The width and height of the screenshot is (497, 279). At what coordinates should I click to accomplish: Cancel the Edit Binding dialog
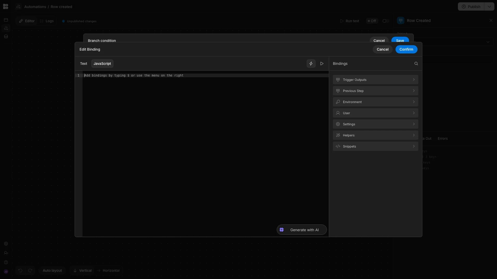tap(382, 49)
